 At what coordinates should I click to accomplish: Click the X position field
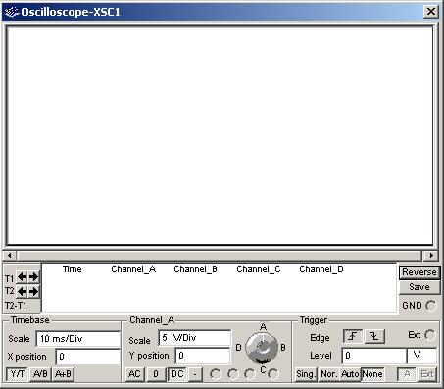(x=88, y=357)
